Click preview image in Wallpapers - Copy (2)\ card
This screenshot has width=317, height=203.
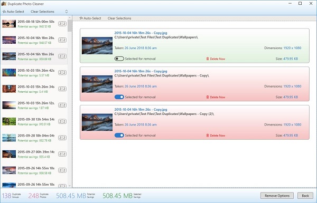coord(97,122)
